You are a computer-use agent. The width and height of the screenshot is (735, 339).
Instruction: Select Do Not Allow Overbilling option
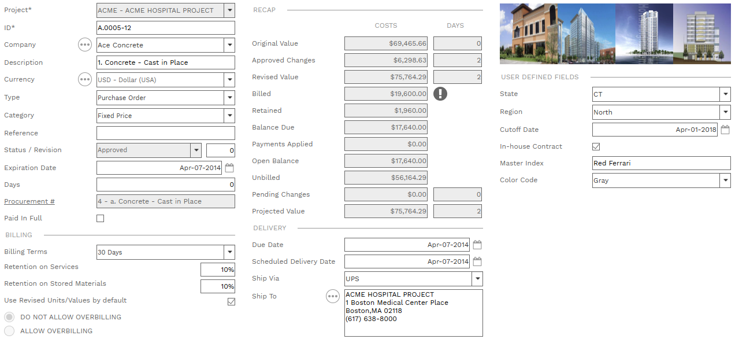(9, 317)
